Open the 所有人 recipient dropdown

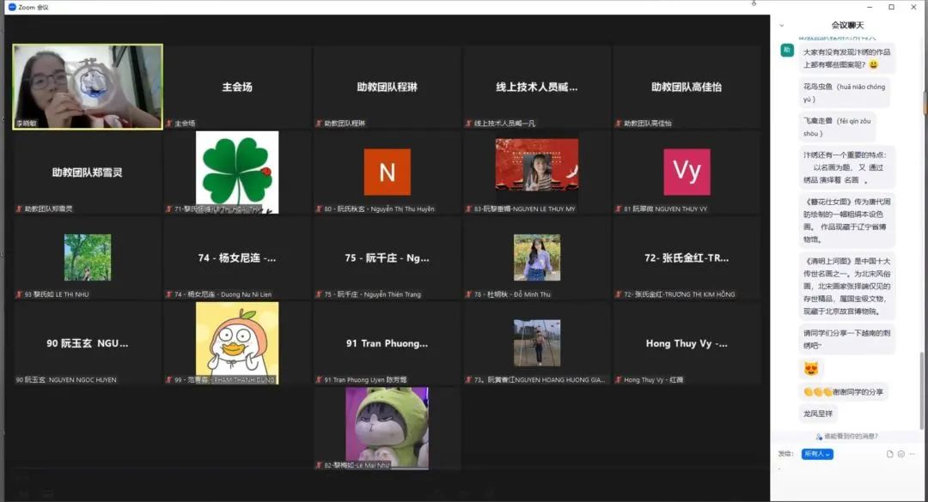[x=818, y=454]
